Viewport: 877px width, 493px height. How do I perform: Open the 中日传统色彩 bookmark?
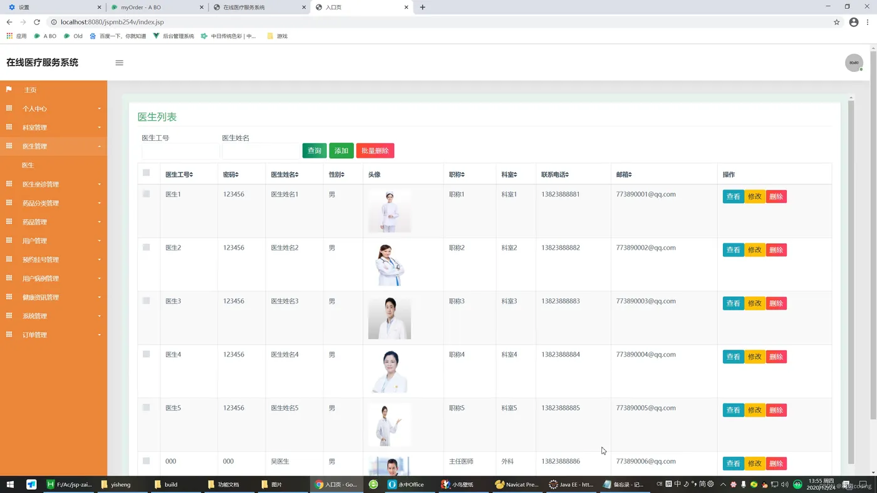click(x=228, y=36)
